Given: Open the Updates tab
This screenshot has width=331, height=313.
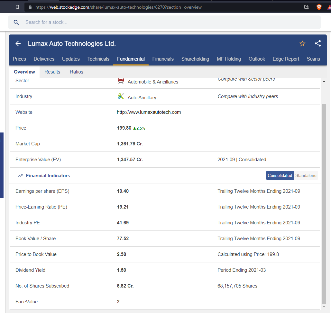Looking at the screenshot, I should (71, 59).
